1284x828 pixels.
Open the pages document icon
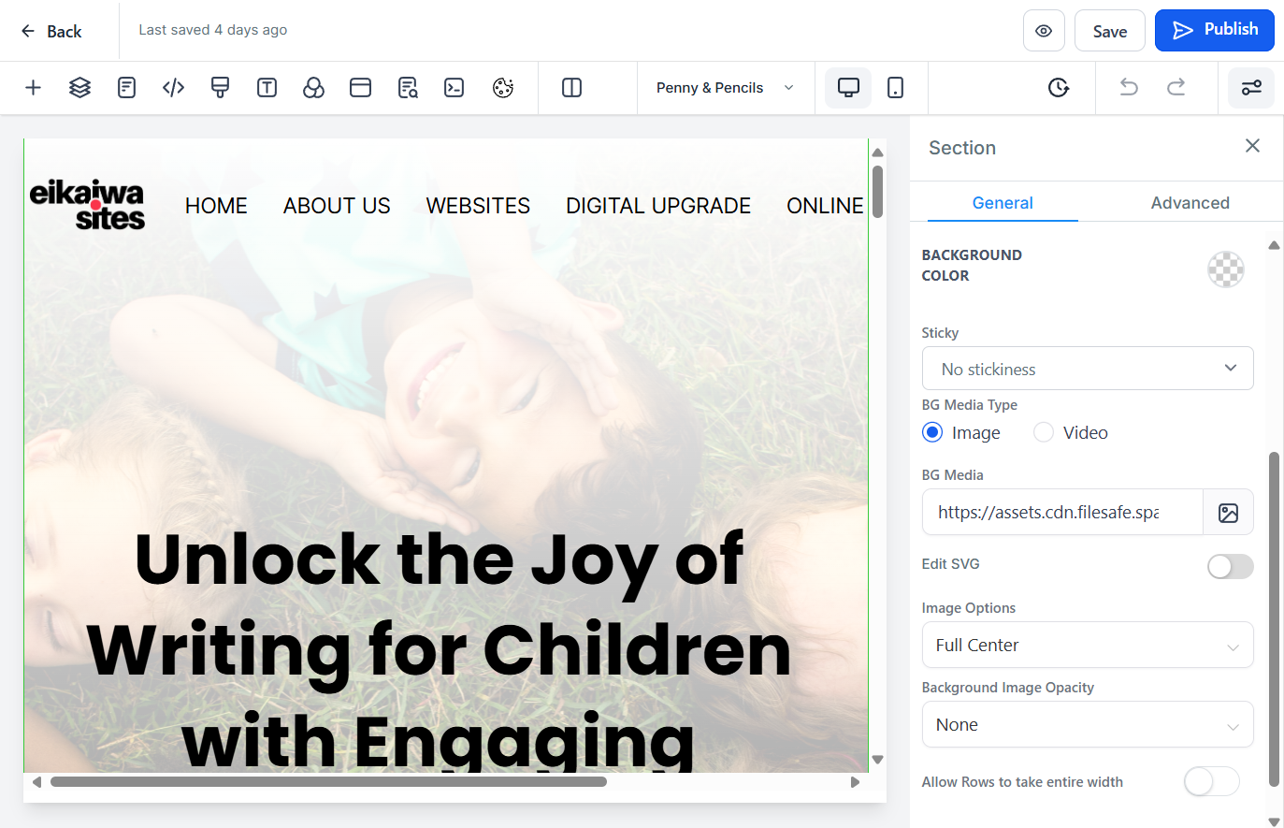click(x=126, y=88)
